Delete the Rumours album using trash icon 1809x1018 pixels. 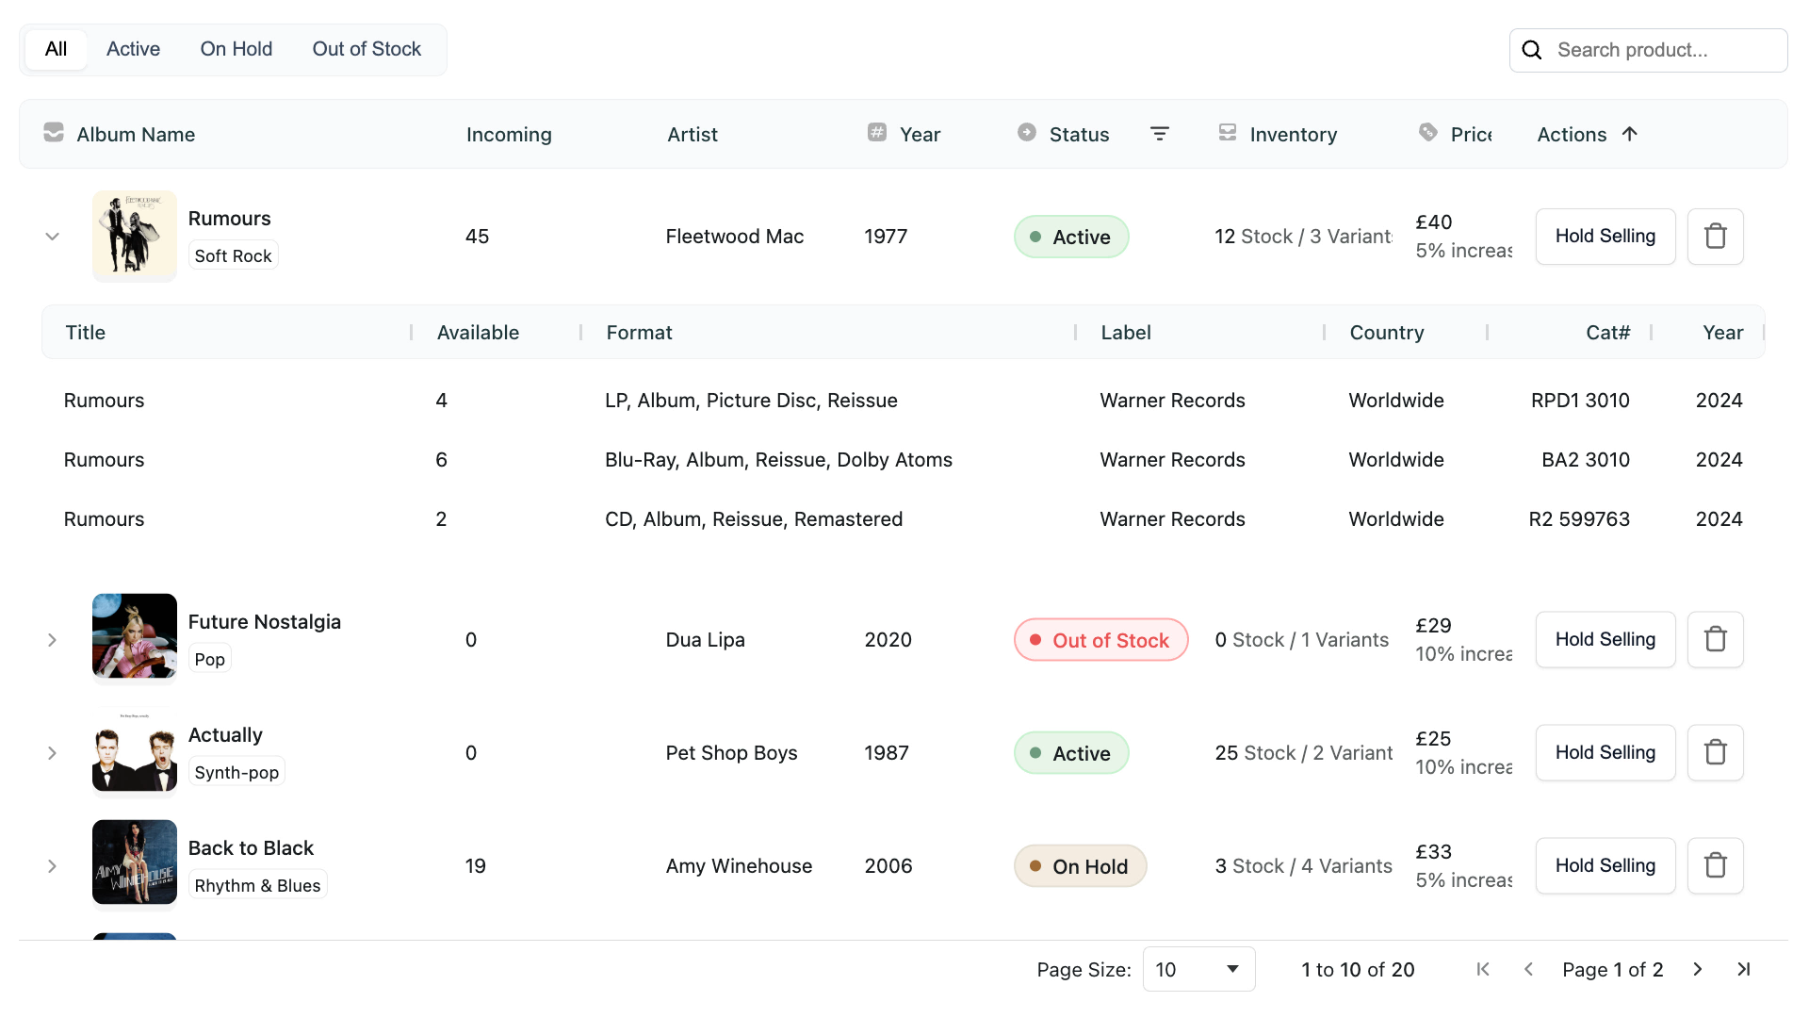tap(1715, 237)
